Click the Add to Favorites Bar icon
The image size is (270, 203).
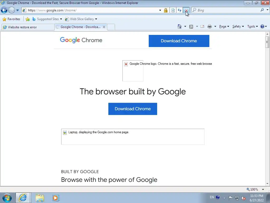click(x=27, y=19)
